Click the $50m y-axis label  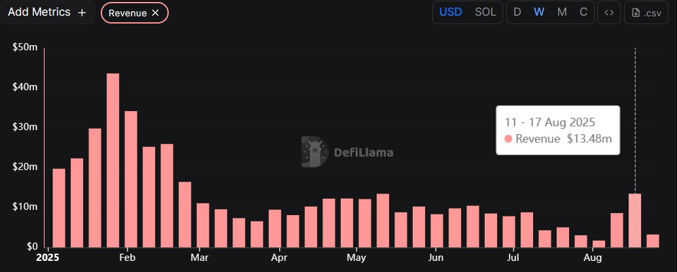tap(26, 47)
